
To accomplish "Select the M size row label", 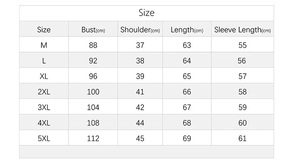I will pos(44,45).
